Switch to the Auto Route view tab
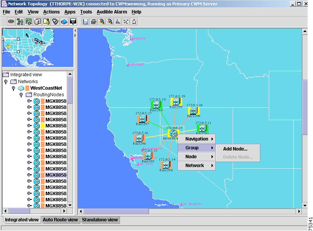This screenshot has height=231, width=313. click(60, 220)
